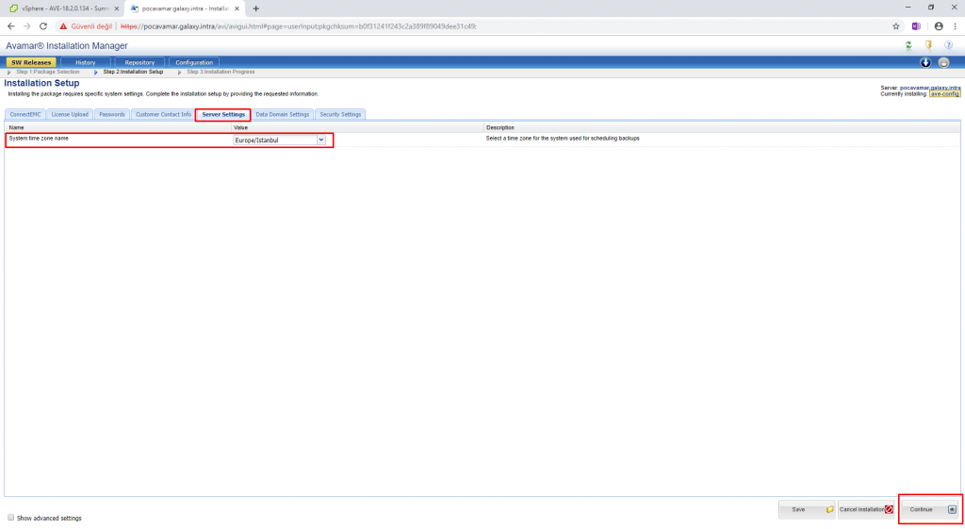Open help via the question mark icon

(x=948, y=45)
